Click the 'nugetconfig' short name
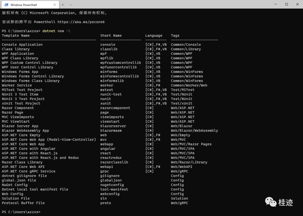This screenshot has width=303, height=216. point(112,185)
